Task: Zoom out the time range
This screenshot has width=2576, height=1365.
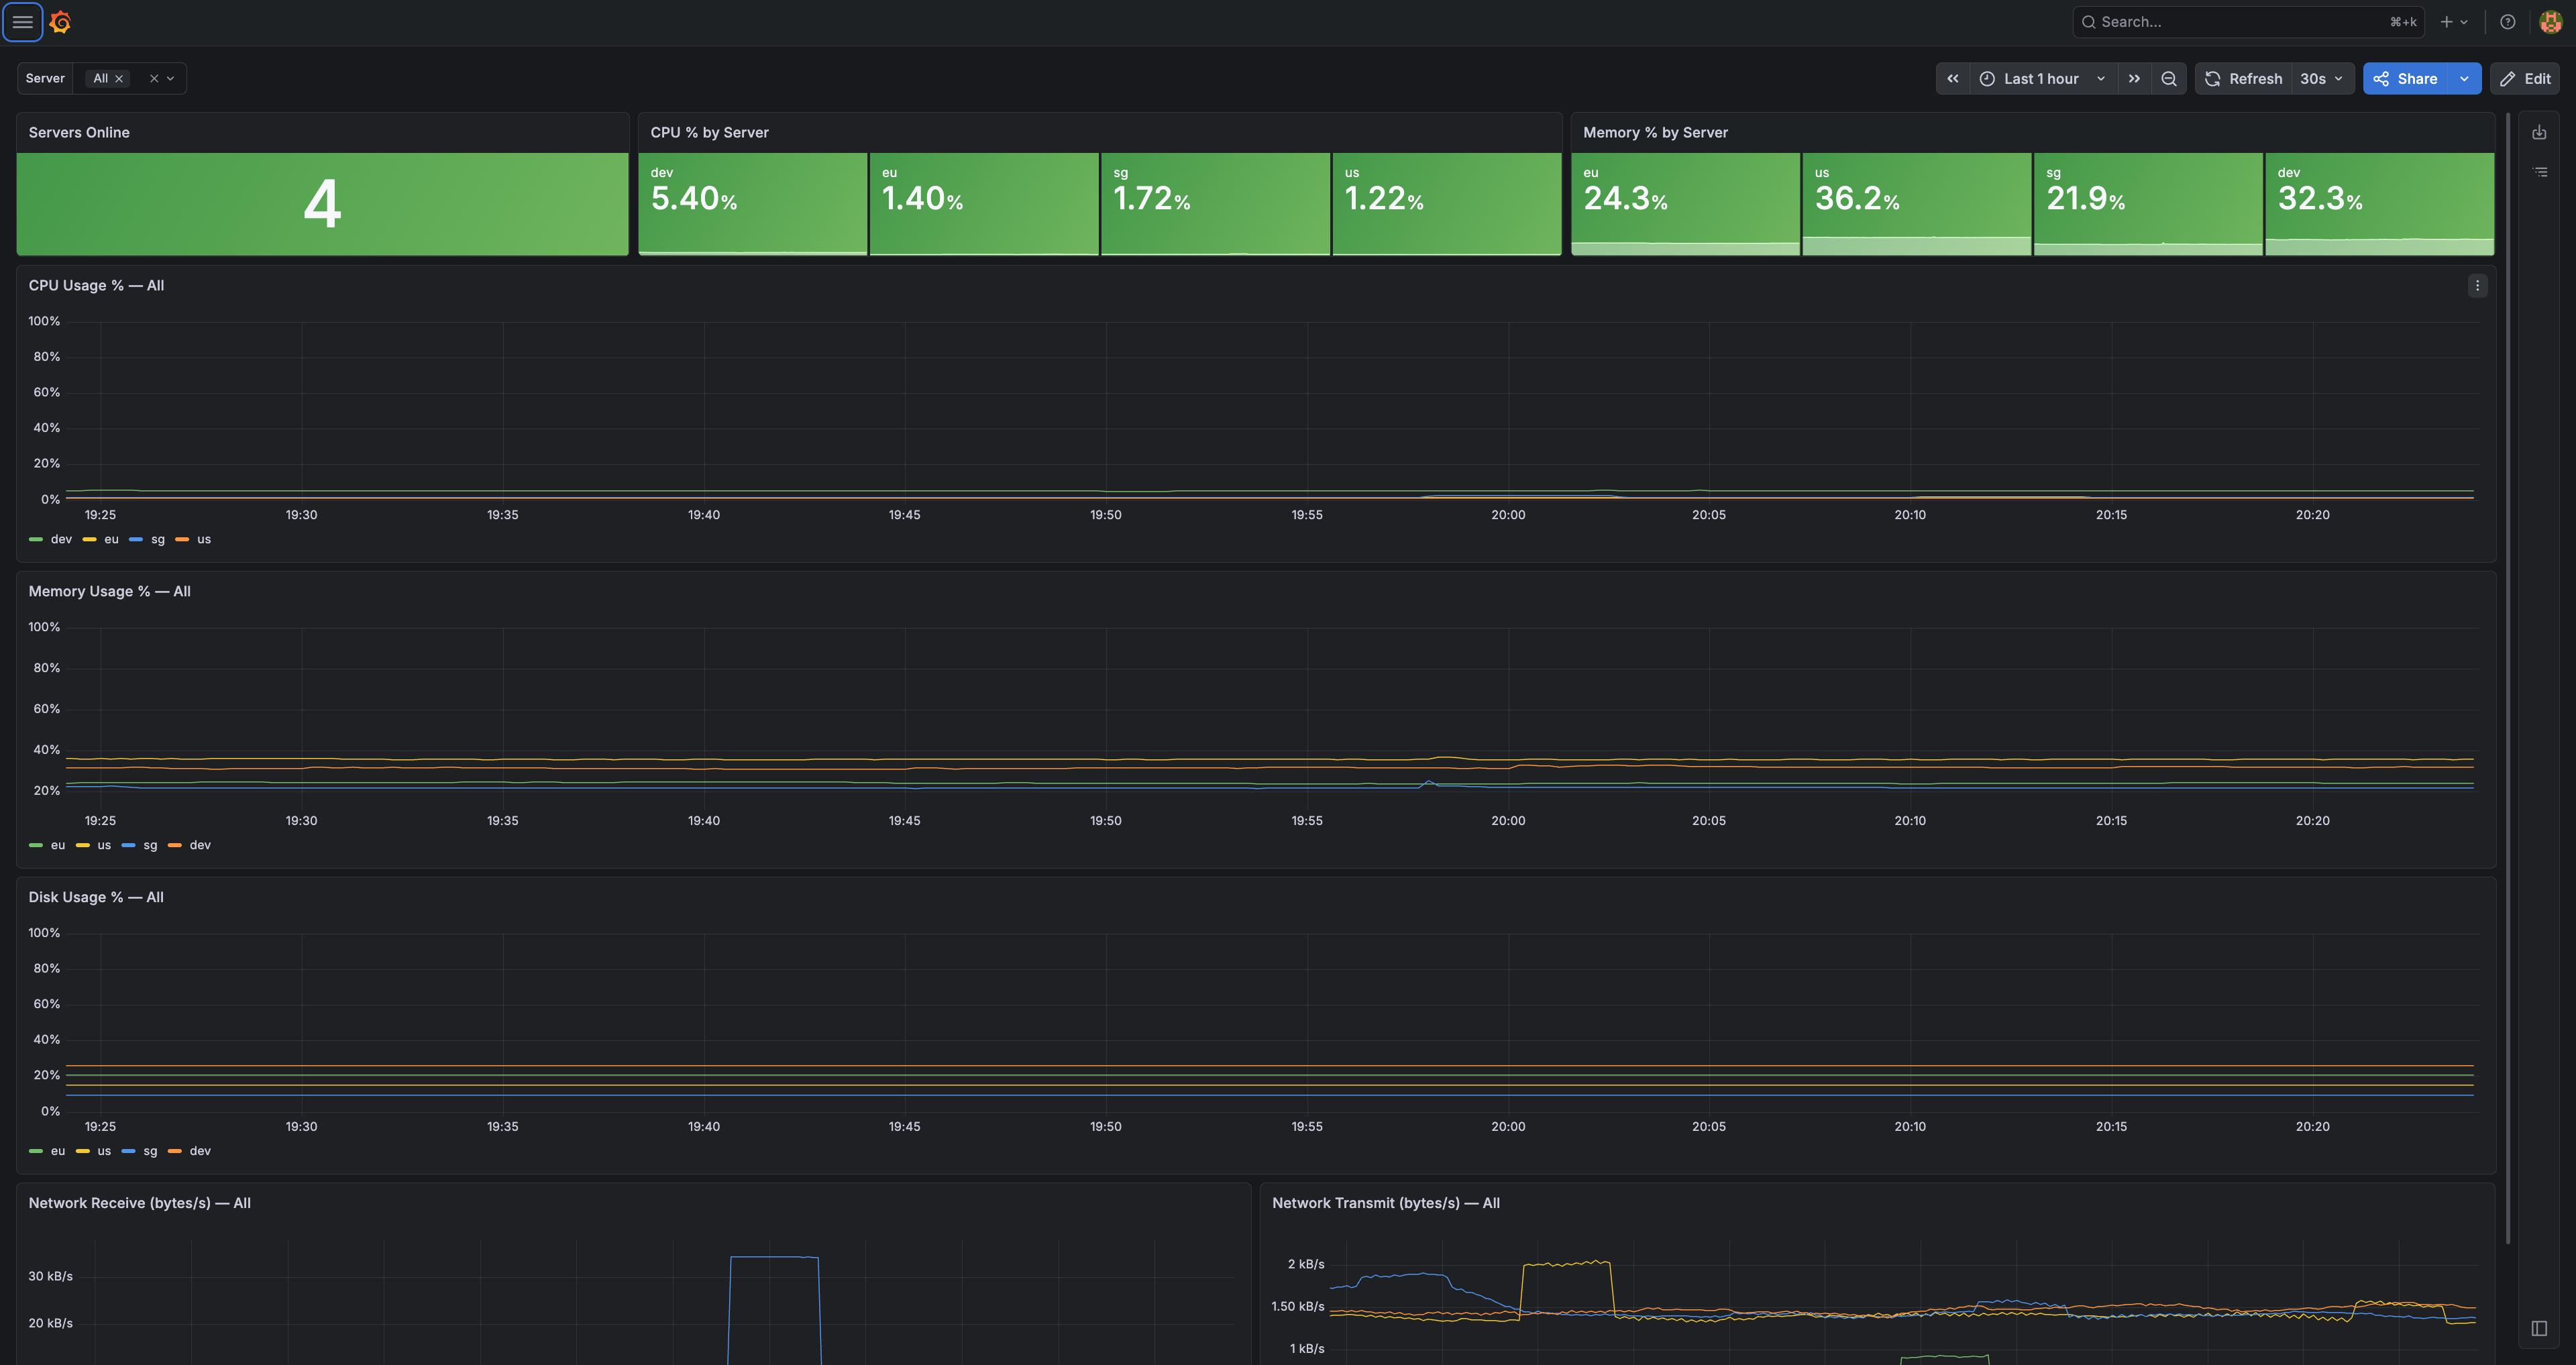Action: [2169, 79]
